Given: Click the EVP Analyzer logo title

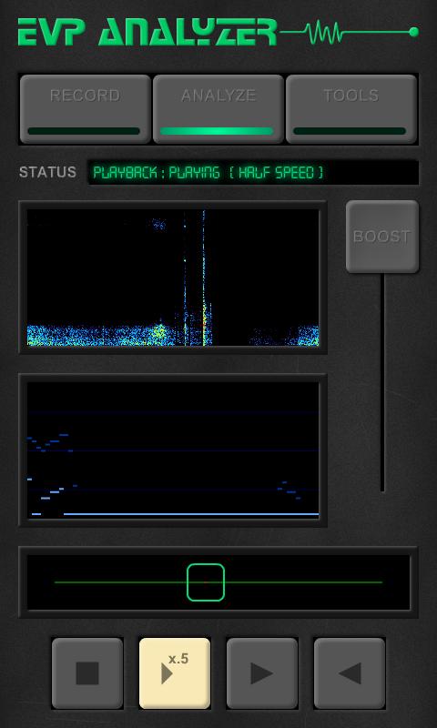Looking at the screenshot, I should tap(147, 32).
